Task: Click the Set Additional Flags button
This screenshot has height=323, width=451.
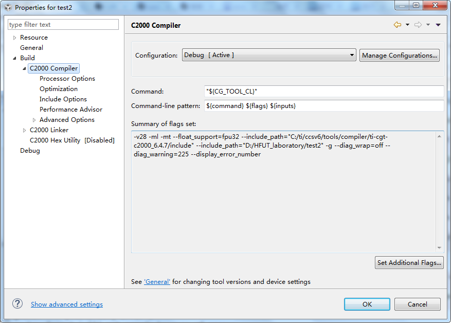Action: pyautogui.click(x=409, y=262)
